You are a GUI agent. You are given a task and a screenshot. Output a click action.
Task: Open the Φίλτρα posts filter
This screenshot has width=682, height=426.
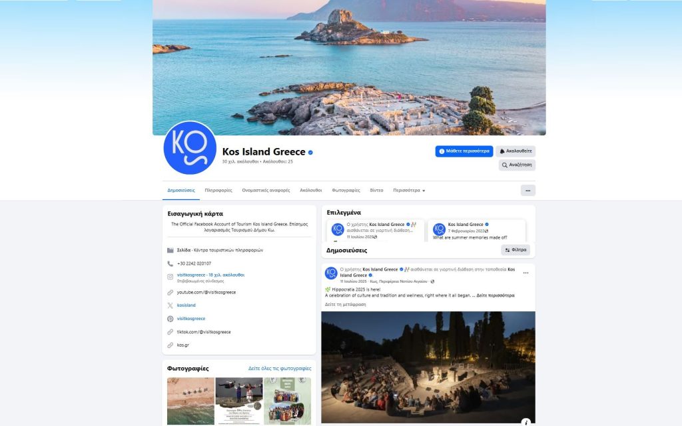[515, 250]
